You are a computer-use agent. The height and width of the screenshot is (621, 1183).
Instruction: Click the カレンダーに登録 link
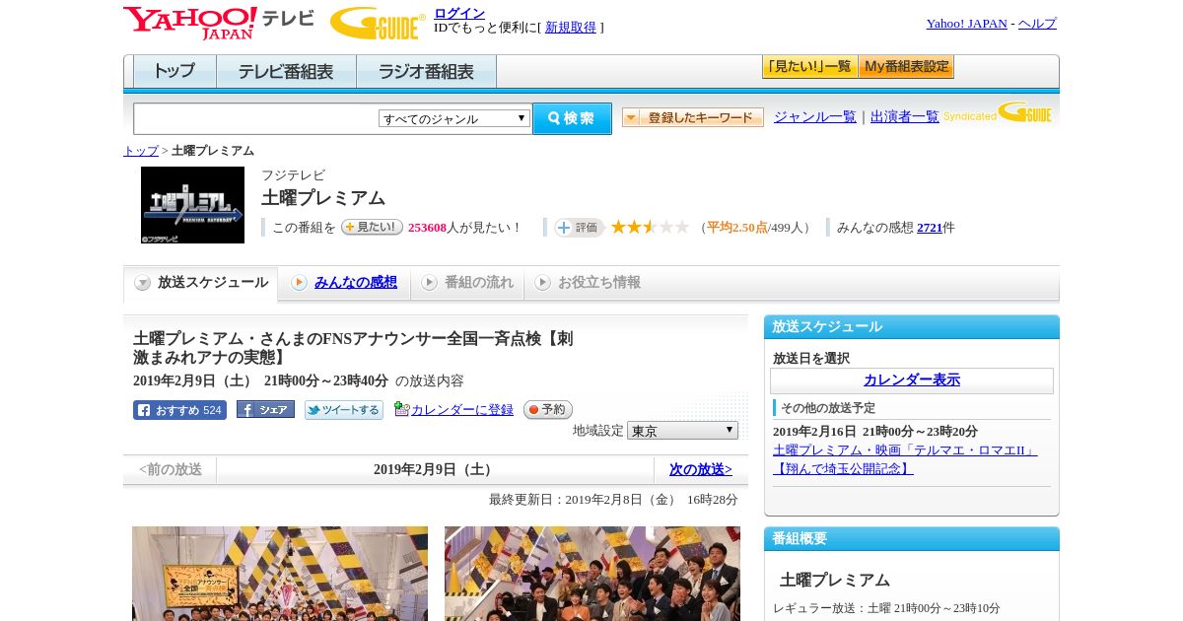pyautogui.click(x=462, y=410)
